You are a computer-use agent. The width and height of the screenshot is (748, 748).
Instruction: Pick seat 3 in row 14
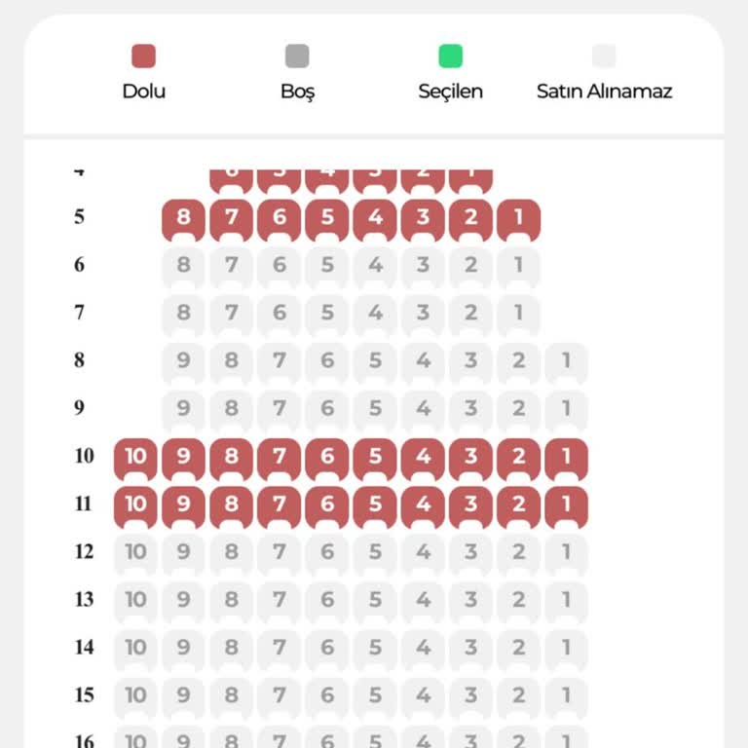(x=470, y=648)
